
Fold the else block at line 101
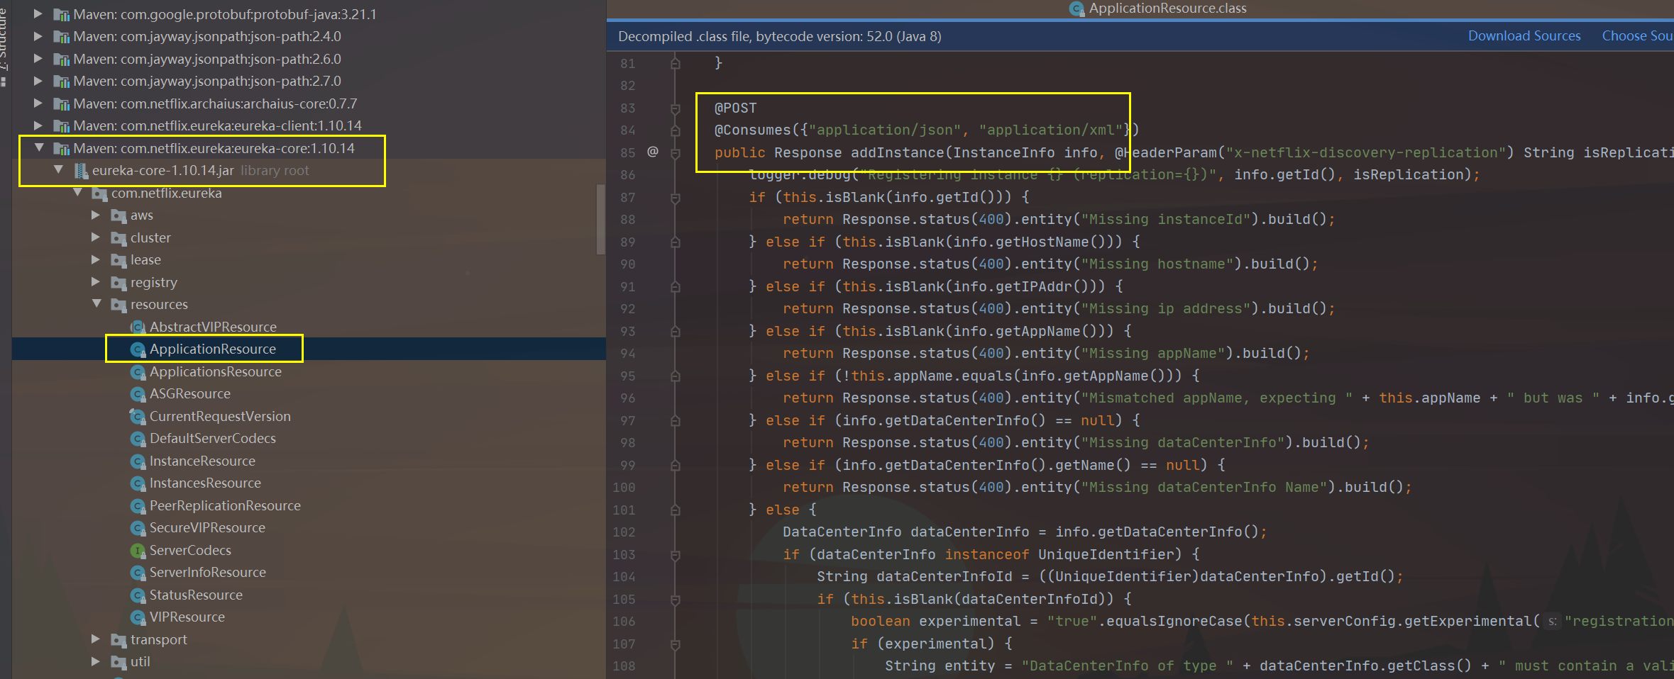click(x=675, y=510)
